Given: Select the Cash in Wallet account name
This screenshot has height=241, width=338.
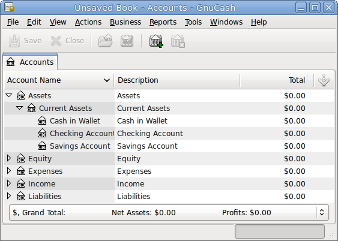Looking at the screenshot, I should (75, 121).
